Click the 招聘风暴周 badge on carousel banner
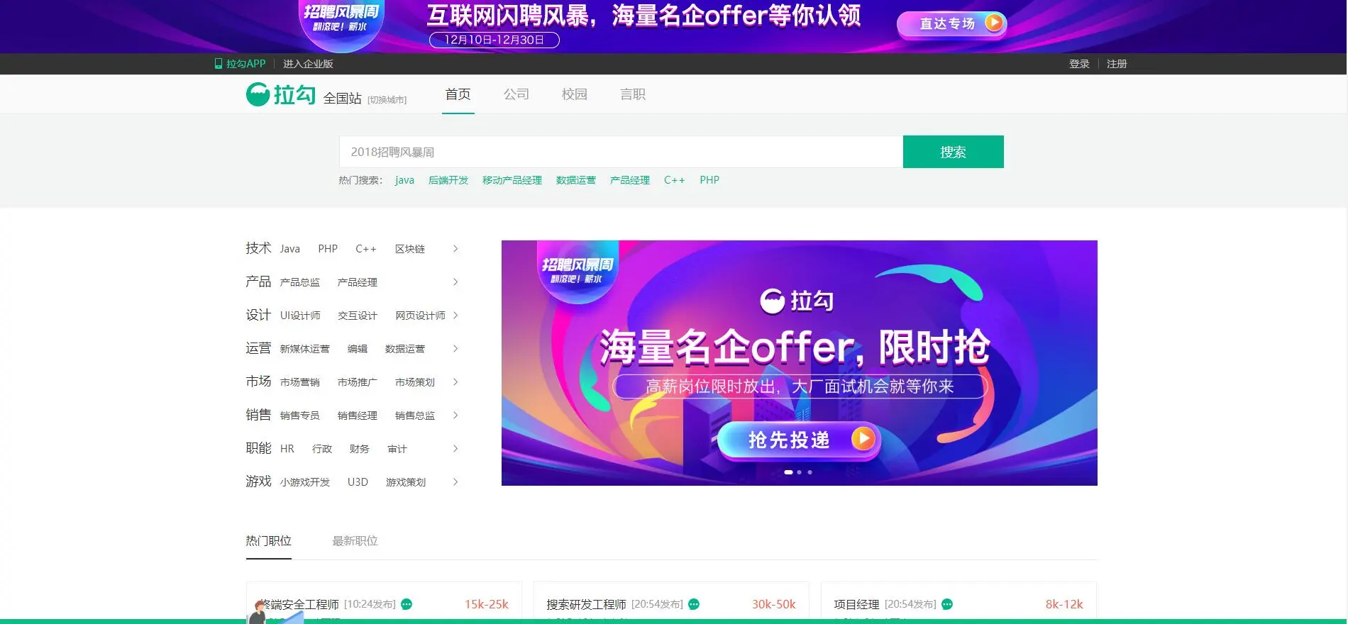 point(578,271)
